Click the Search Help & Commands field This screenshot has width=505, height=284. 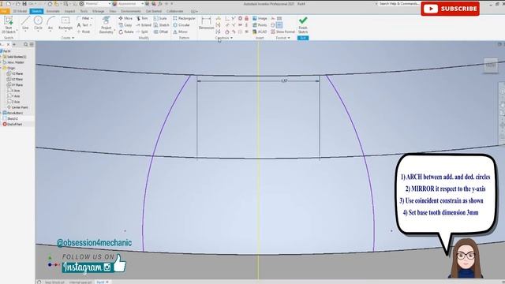coord(399,4)
